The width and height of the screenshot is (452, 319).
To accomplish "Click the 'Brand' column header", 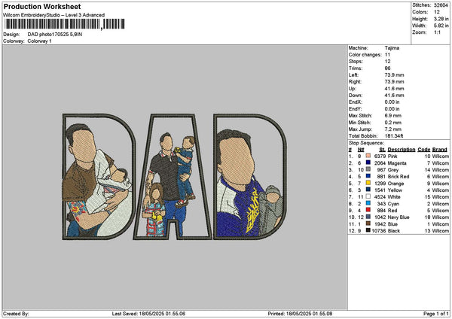I will [440, 150].
